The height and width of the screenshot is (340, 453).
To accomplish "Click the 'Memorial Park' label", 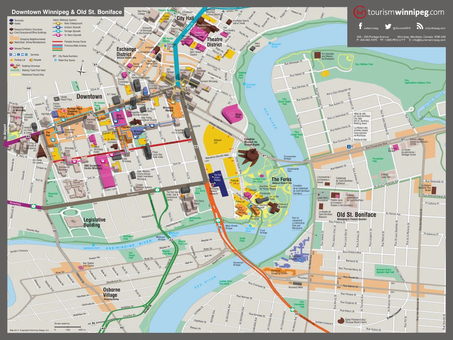I will (x=53, y=195).
